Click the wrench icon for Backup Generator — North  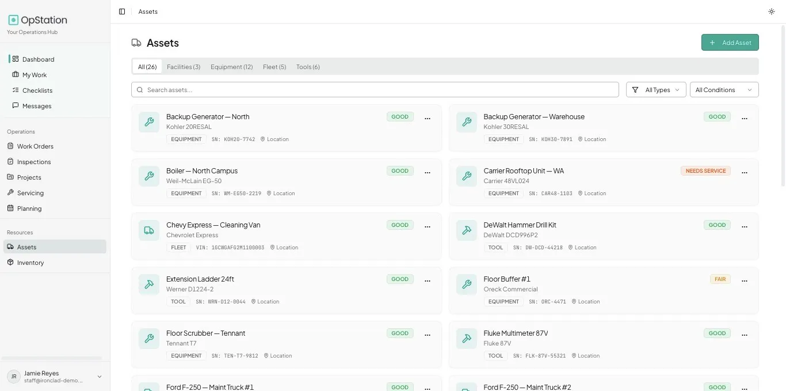point(149,122)
